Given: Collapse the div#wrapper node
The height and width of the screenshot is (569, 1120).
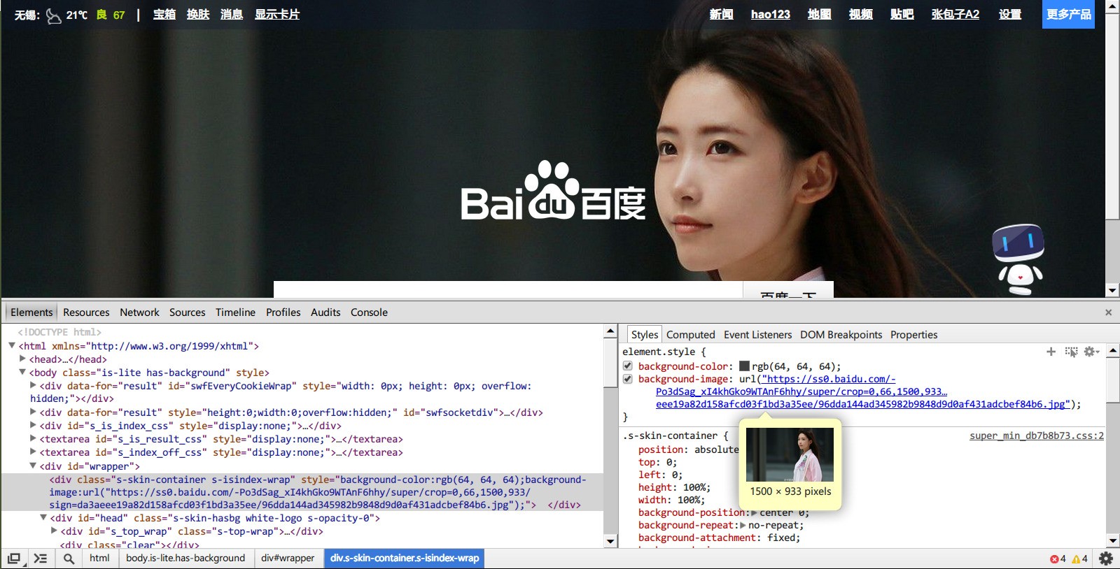Looking at the screenshot, I should click(33, 466).
